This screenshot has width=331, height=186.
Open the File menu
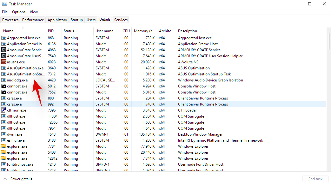pyautogui.click(x=5, y=12)
